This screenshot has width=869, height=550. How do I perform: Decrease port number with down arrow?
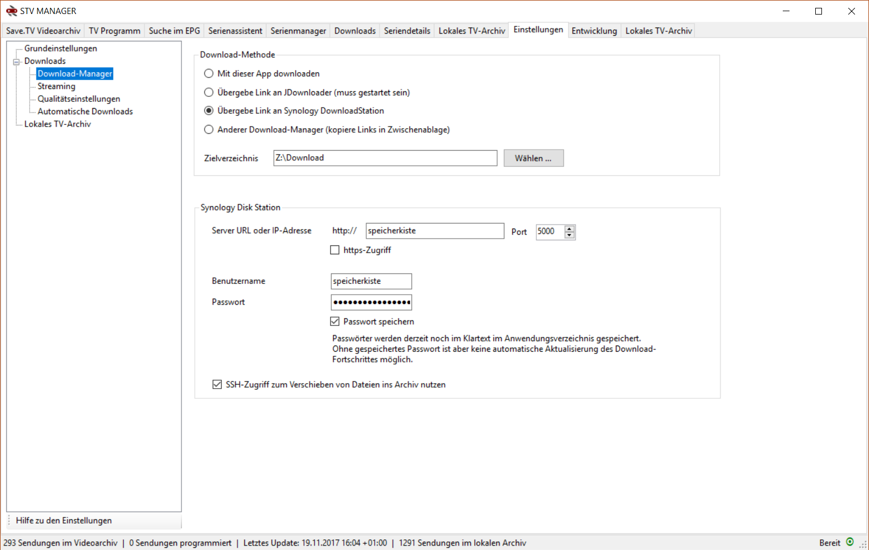pos(569,235)
